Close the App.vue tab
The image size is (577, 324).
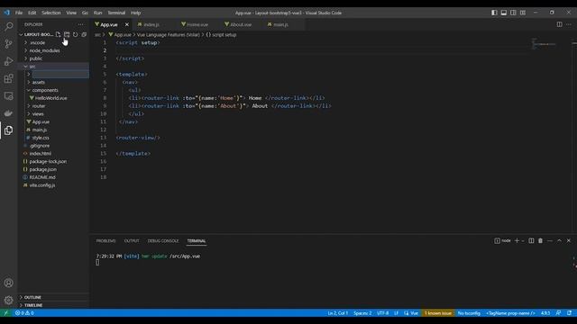click(x=127, y=24)
